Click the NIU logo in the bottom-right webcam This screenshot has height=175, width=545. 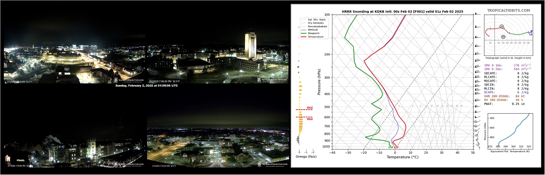pyautogui.click(x=272, y=164)
